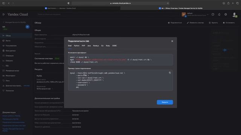The image size is (241, 135).
Task: Open the notifications bell
Action: point(219,14)
